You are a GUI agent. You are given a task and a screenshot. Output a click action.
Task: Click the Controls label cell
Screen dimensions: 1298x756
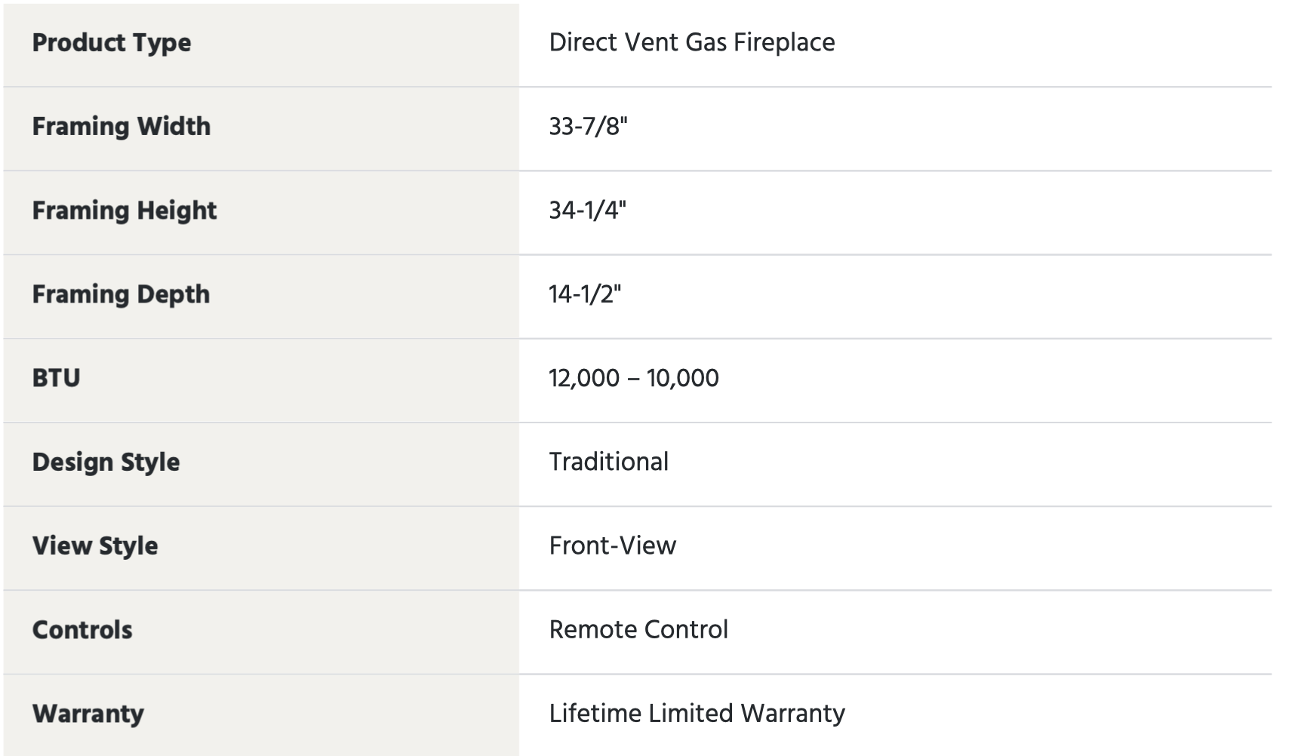[x=261, y=632]
